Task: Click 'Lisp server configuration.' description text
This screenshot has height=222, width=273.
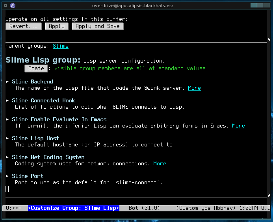Action: pyautogui.click(x=124, y=61)
